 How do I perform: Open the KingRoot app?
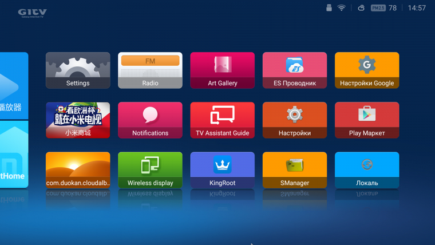coord(223,170)
